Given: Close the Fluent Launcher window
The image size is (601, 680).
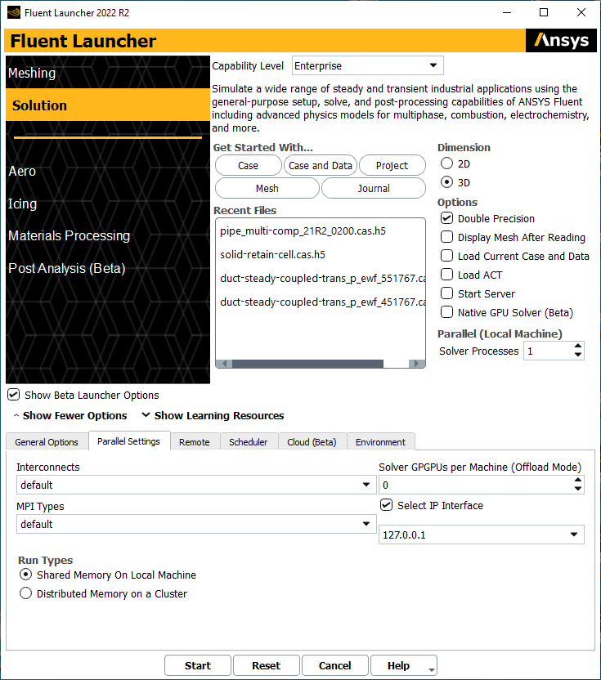Looking at the screenshot, I should coord(581,12).
